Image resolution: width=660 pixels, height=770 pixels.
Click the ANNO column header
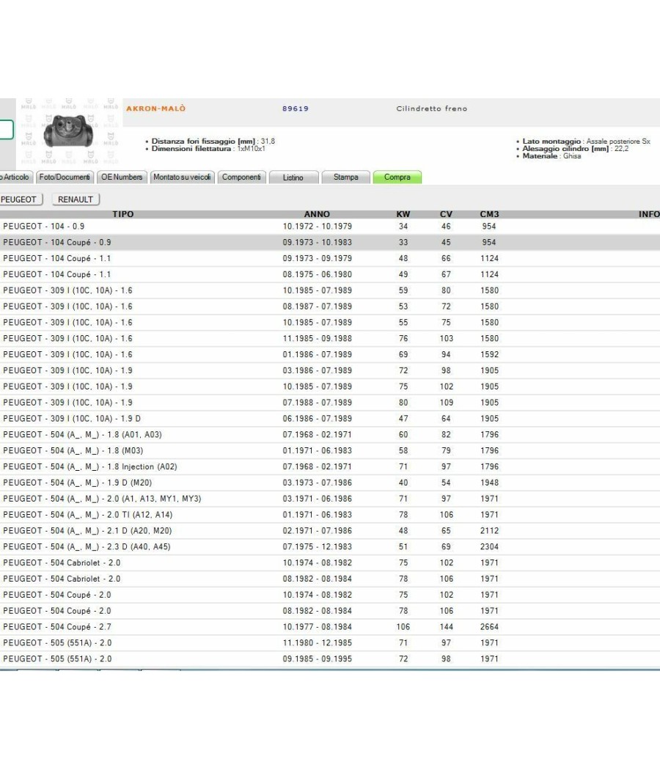(317, 214)
